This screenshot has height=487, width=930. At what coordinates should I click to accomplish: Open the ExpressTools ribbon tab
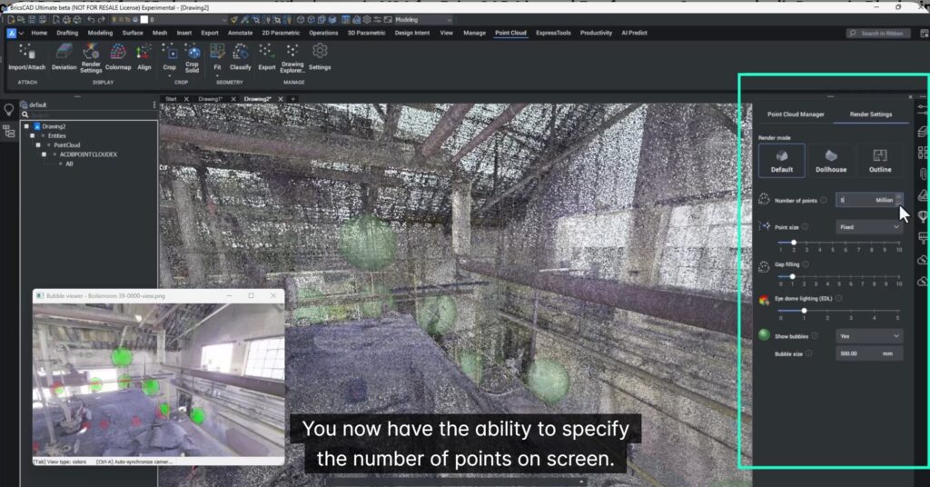(553, 34)
